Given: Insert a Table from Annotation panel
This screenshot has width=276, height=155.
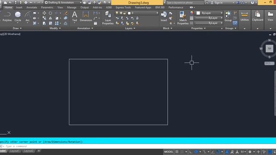Looking at the screenshot, I should pyautogui.click(x=95, y=23).
